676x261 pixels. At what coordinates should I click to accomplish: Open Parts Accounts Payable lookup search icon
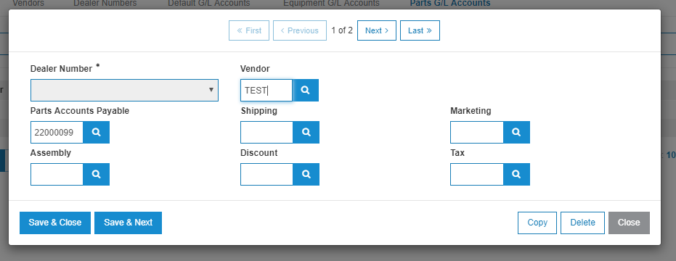point(96,132)
